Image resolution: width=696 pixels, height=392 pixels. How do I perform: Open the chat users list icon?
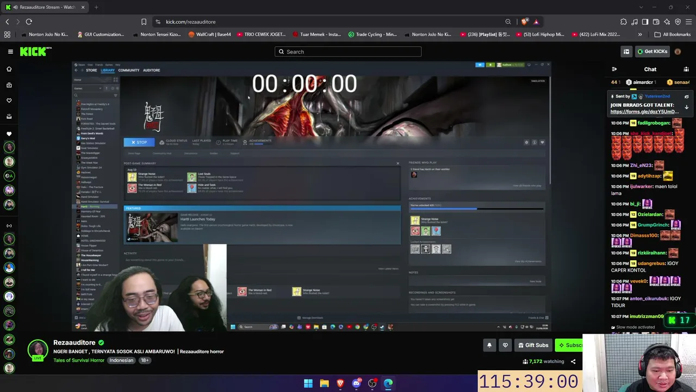click(686, 69)
